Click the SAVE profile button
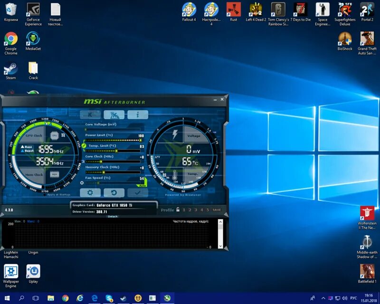 pos(217,210)
